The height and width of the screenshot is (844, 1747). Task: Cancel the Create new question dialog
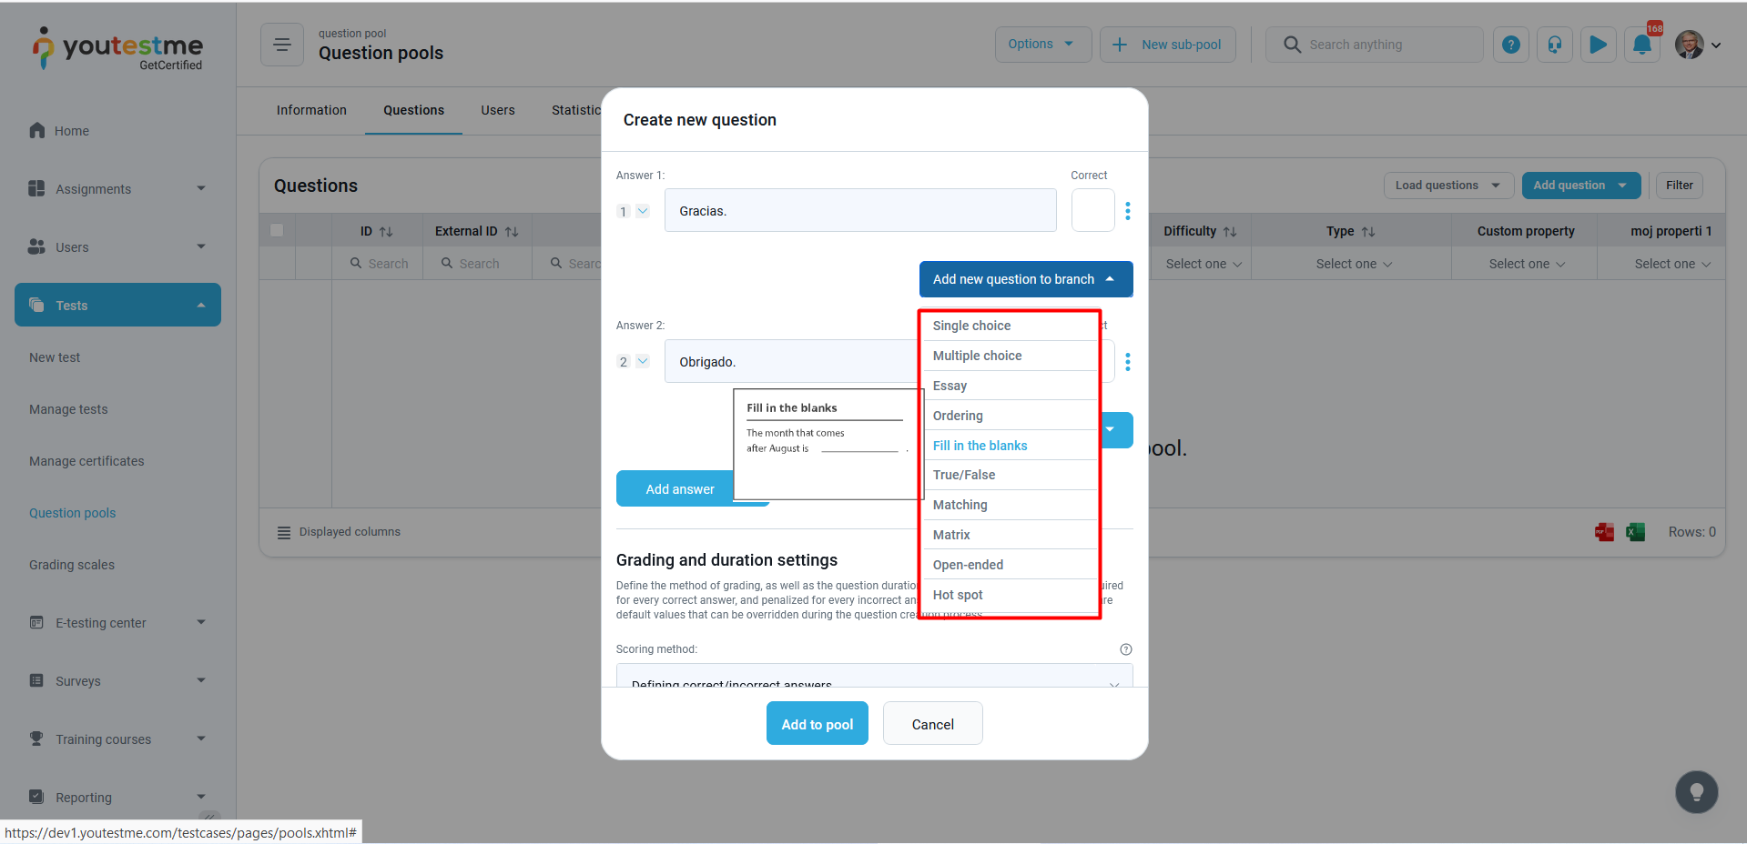933,724
